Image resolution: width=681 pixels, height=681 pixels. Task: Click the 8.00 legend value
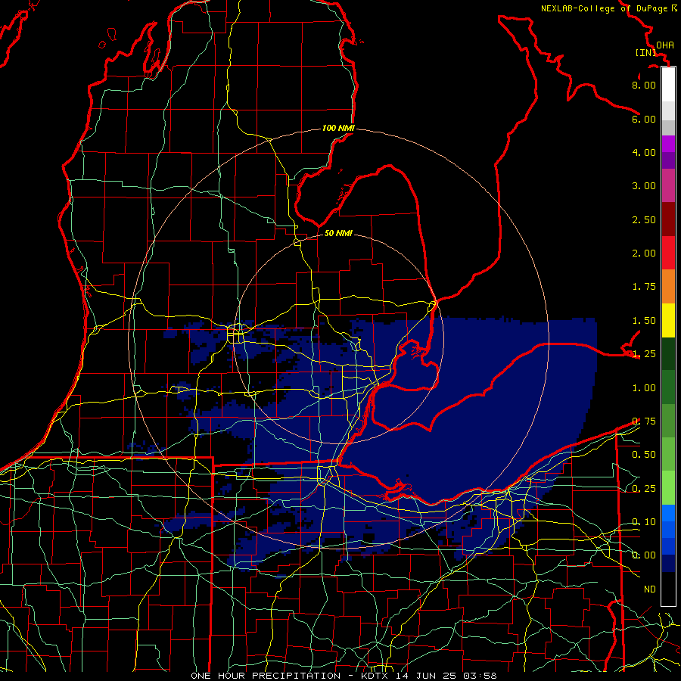click(644, 85)
